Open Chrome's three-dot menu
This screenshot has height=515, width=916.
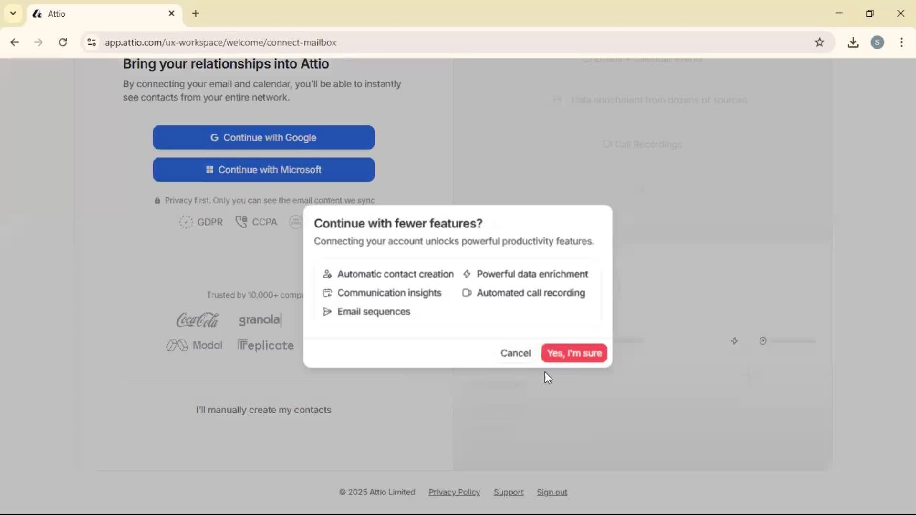902,42
